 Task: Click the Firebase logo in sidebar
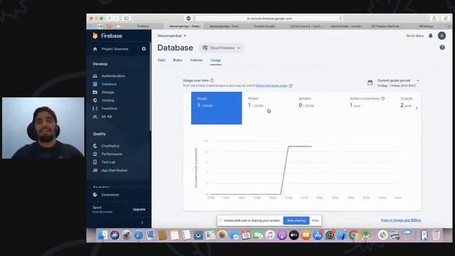[108, 36]
